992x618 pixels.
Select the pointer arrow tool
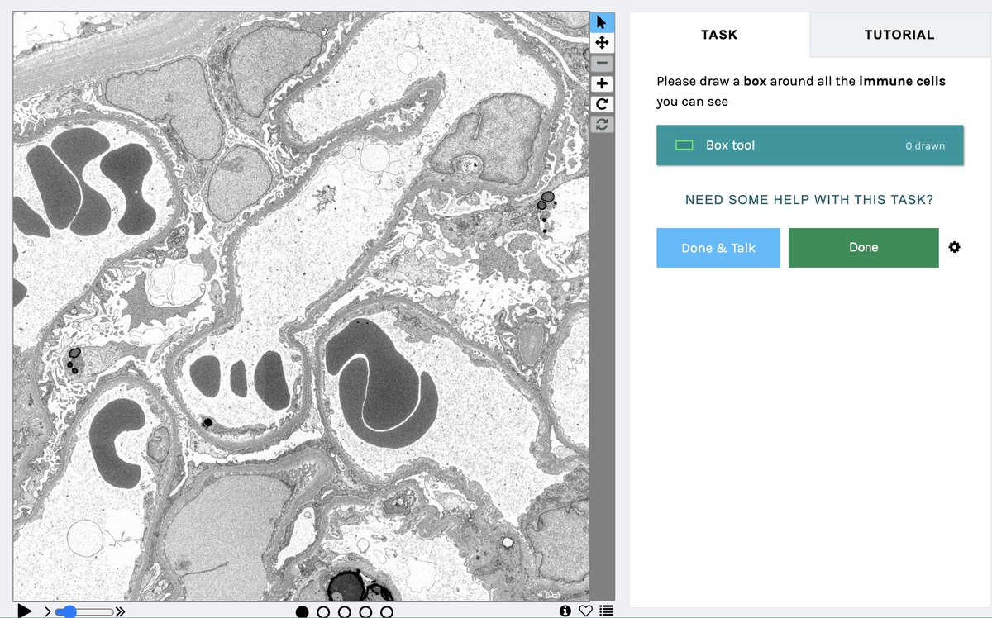tap(602, 22)
